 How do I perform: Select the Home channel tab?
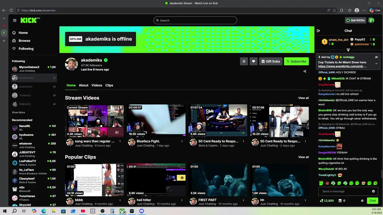click(x=71, y=85)
